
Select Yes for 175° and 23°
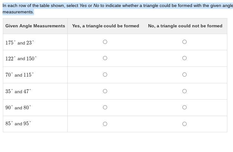click(x=105, y=42)
